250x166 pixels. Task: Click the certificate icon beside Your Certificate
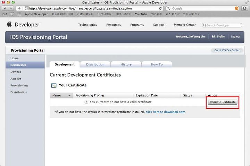[54, 86]
